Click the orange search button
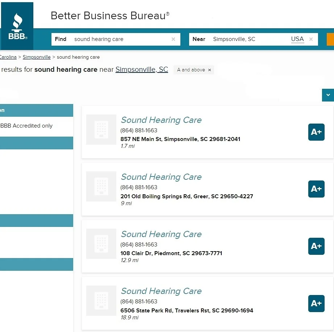Viewport: 334px width, 332px height. coord(330,39)
